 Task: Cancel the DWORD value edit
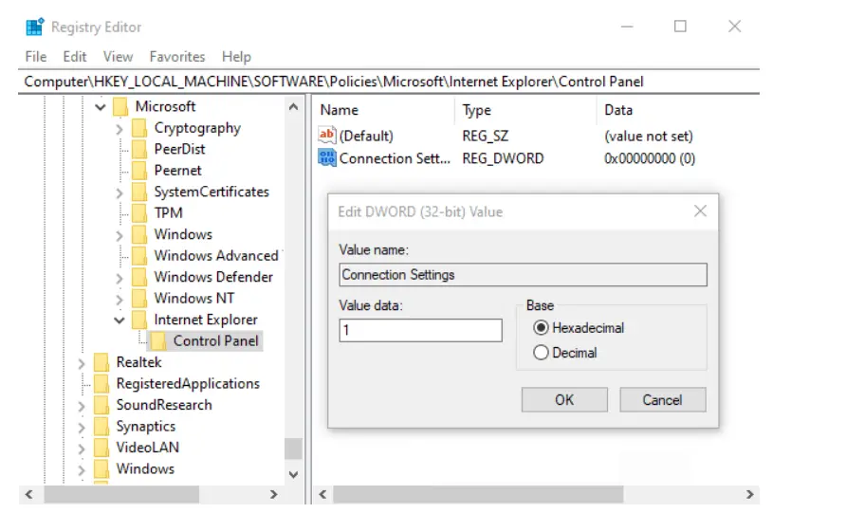[663, 400]
